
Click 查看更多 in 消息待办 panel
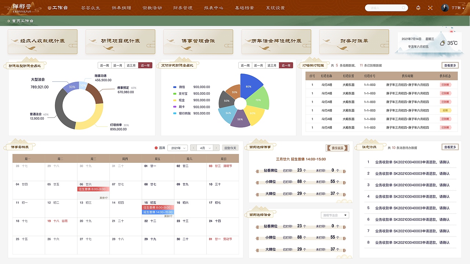click(450, 147)
